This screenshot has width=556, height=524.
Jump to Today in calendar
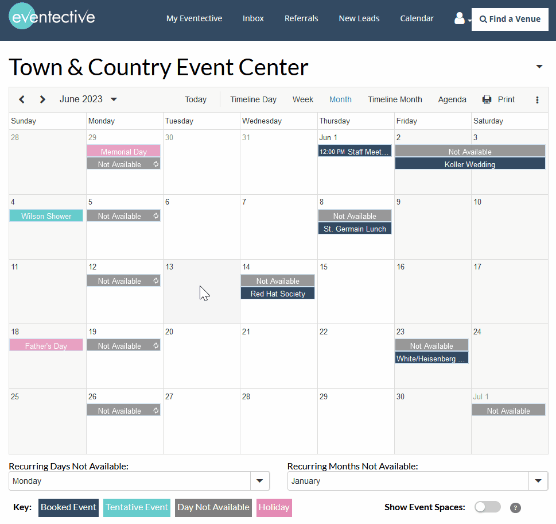pyautogui.click(x=196, y=99)
